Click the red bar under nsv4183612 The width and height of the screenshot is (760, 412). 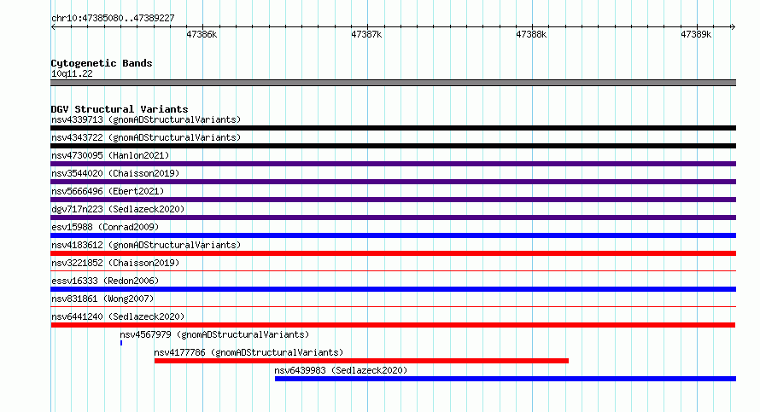click(x=393, y=253)
